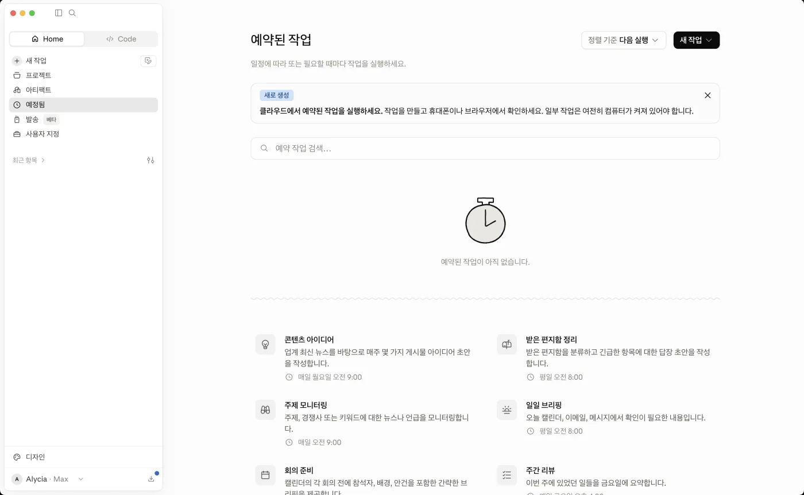Click the 예약 작업 검색 search field
Image resolution: width=804 pixels, height=495 pixels.
click(485, 148)
